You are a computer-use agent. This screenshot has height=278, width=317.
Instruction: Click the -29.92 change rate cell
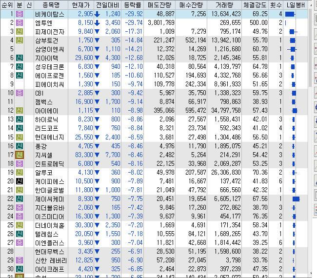tap(134, 14)
